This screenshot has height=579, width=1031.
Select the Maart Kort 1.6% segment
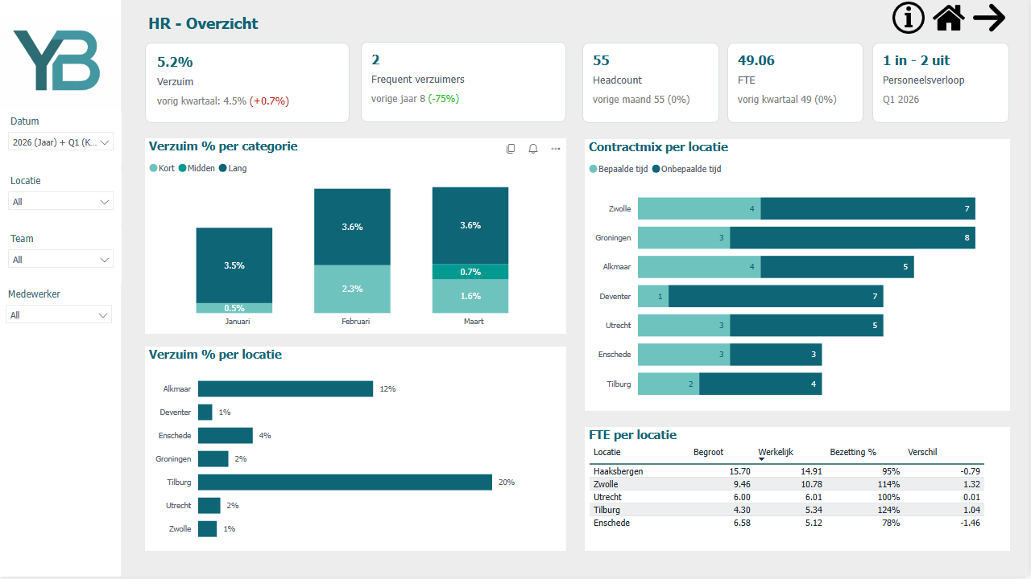coord(470,296)
